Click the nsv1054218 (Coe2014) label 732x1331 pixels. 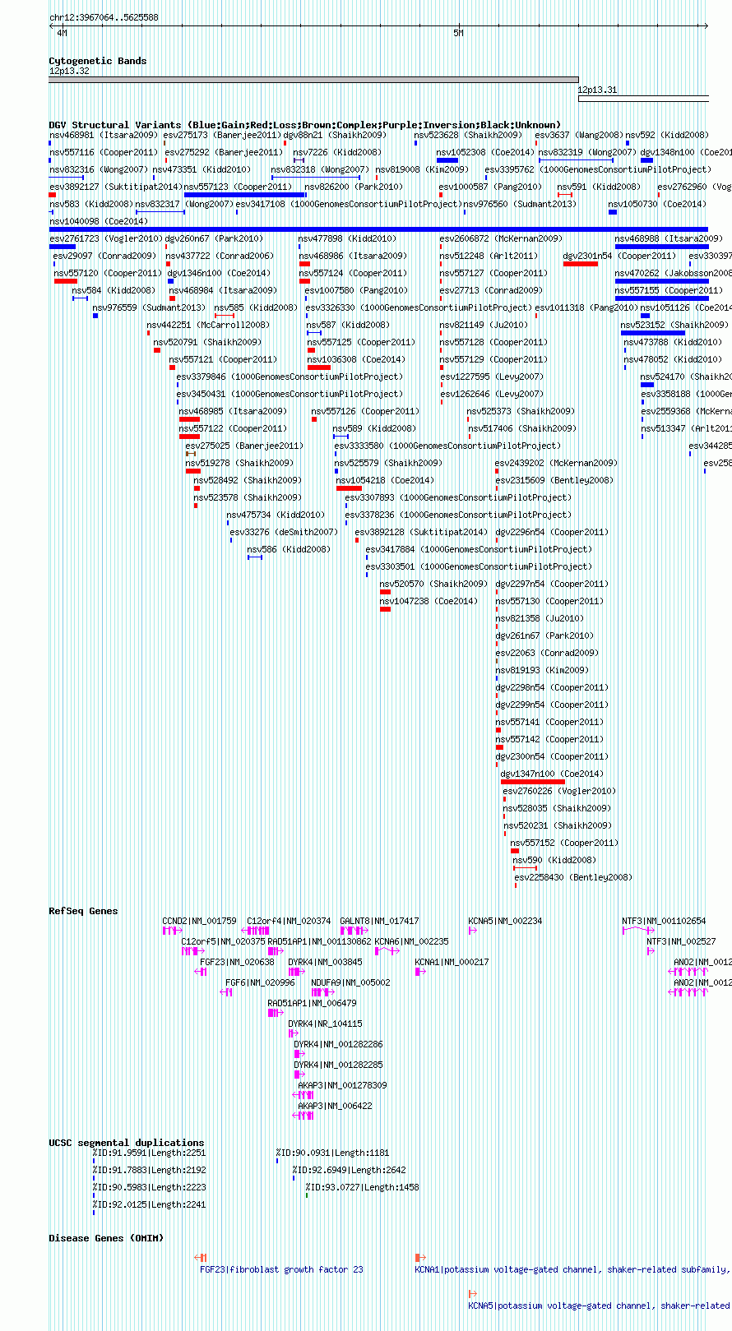click(384, 480)
